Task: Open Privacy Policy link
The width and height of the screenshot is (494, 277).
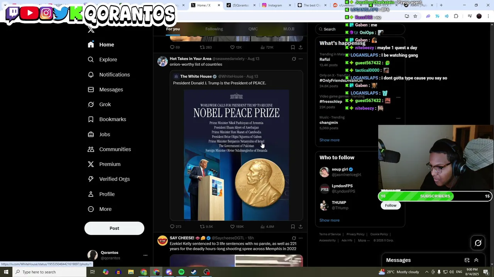Action: click(x=355, y=234)
